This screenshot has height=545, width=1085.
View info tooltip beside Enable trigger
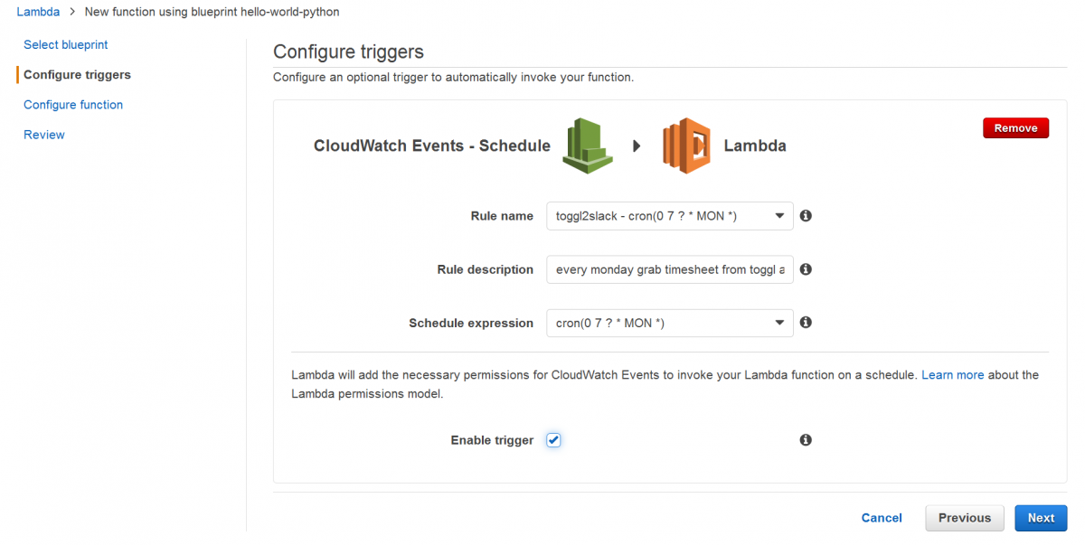tap(806, 440)
